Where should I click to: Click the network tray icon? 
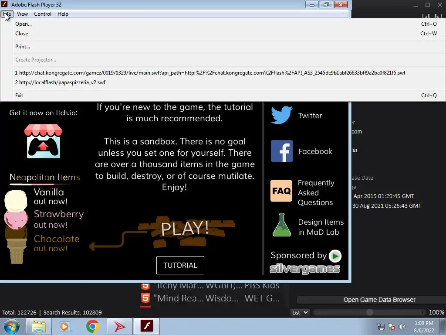(x=381, y=327)
